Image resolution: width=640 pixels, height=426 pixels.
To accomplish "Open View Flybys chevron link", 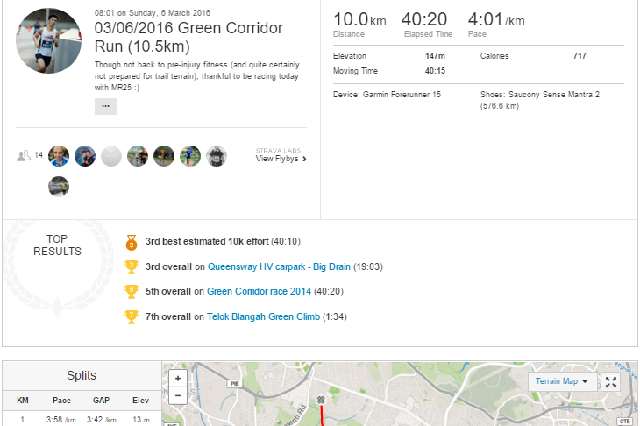I will (x=281, y=159).
